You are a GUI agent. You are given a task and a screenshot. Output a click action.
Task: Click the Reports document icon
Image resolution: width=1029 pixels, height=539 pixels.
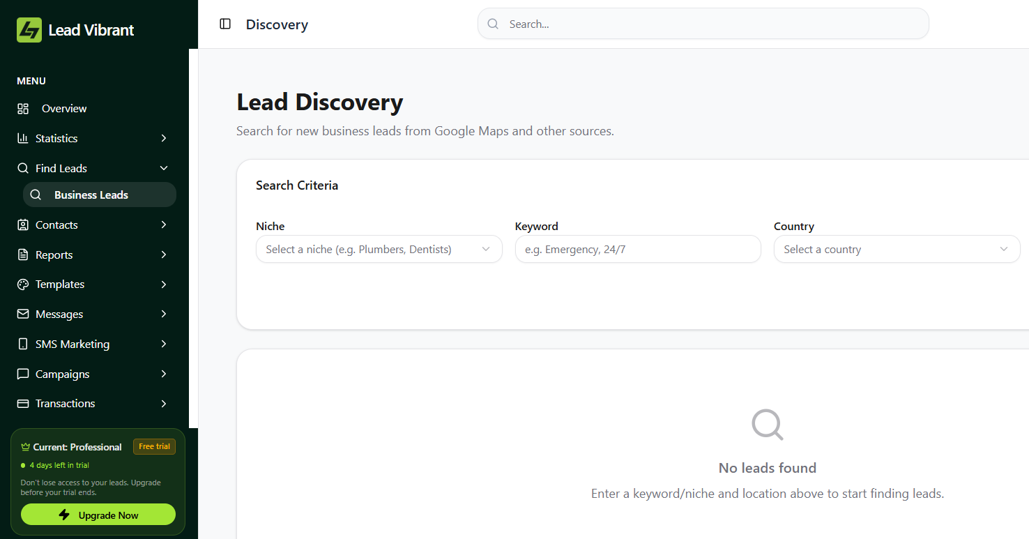23,255
